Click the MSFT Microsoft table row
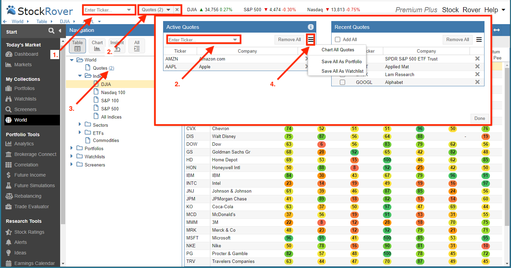The width and height of the screenshot is (511, 268). [343, 238]
